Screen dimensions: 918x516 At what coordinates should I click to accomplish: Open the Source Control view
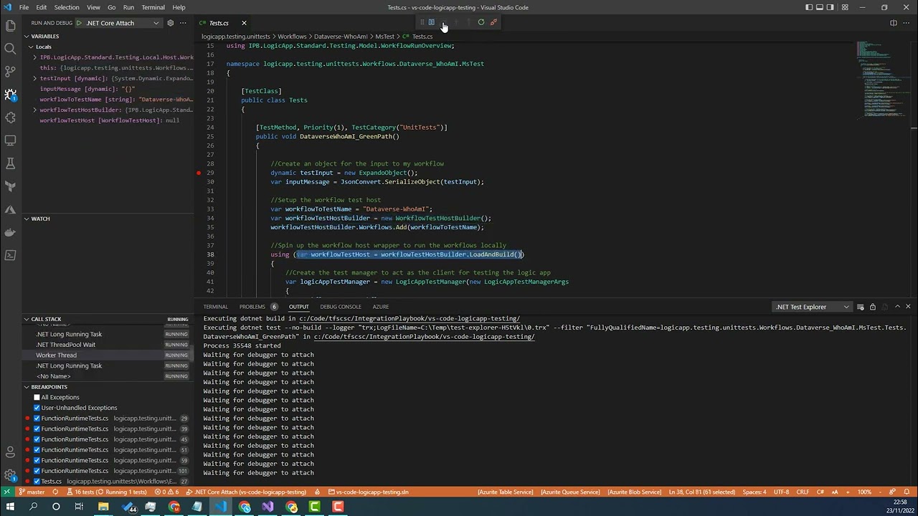click(10, 72)
